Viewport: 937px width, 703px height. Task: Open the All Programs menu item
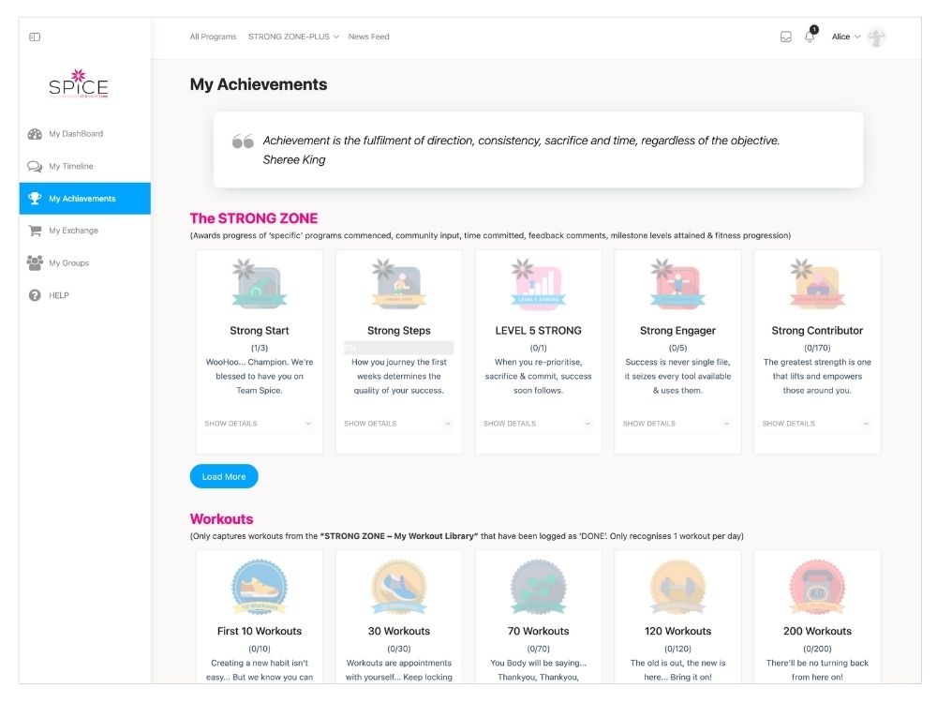pyautogui.click(x=213, y=37)
